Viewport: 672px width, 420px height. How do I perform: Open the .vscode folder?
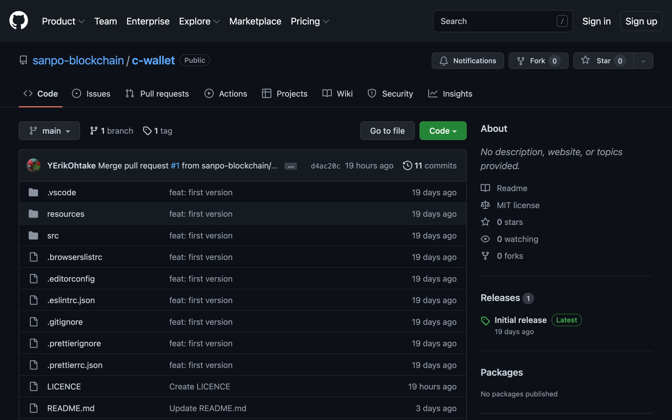click(62, 192)
